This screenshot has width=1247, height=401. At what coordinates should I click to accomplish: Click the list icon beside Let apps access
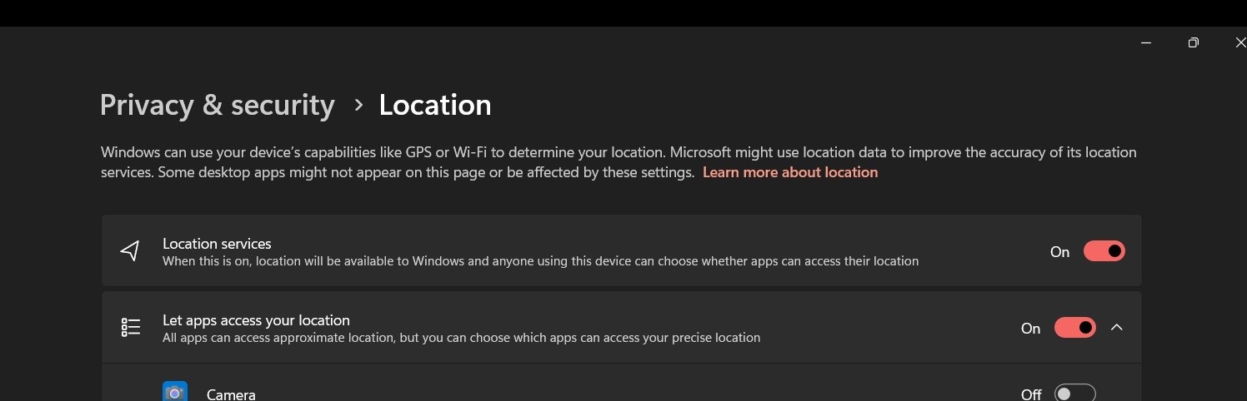(x=130, y=328)
